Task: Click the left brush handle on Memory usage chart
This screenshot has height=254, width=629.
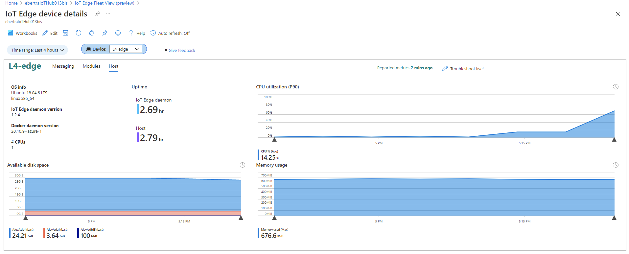Action: (274, 218)
